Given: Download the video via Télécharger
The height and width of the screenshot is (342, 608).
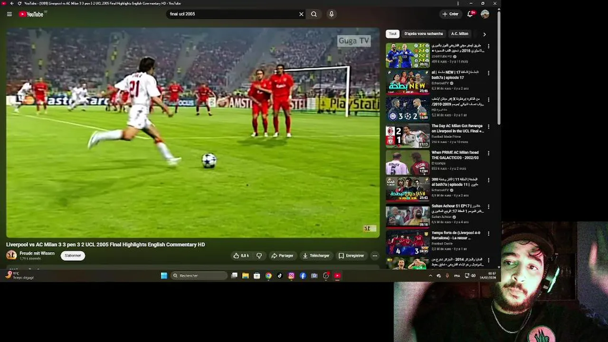Looking at the screenshot, I should [x=316, y=256].
